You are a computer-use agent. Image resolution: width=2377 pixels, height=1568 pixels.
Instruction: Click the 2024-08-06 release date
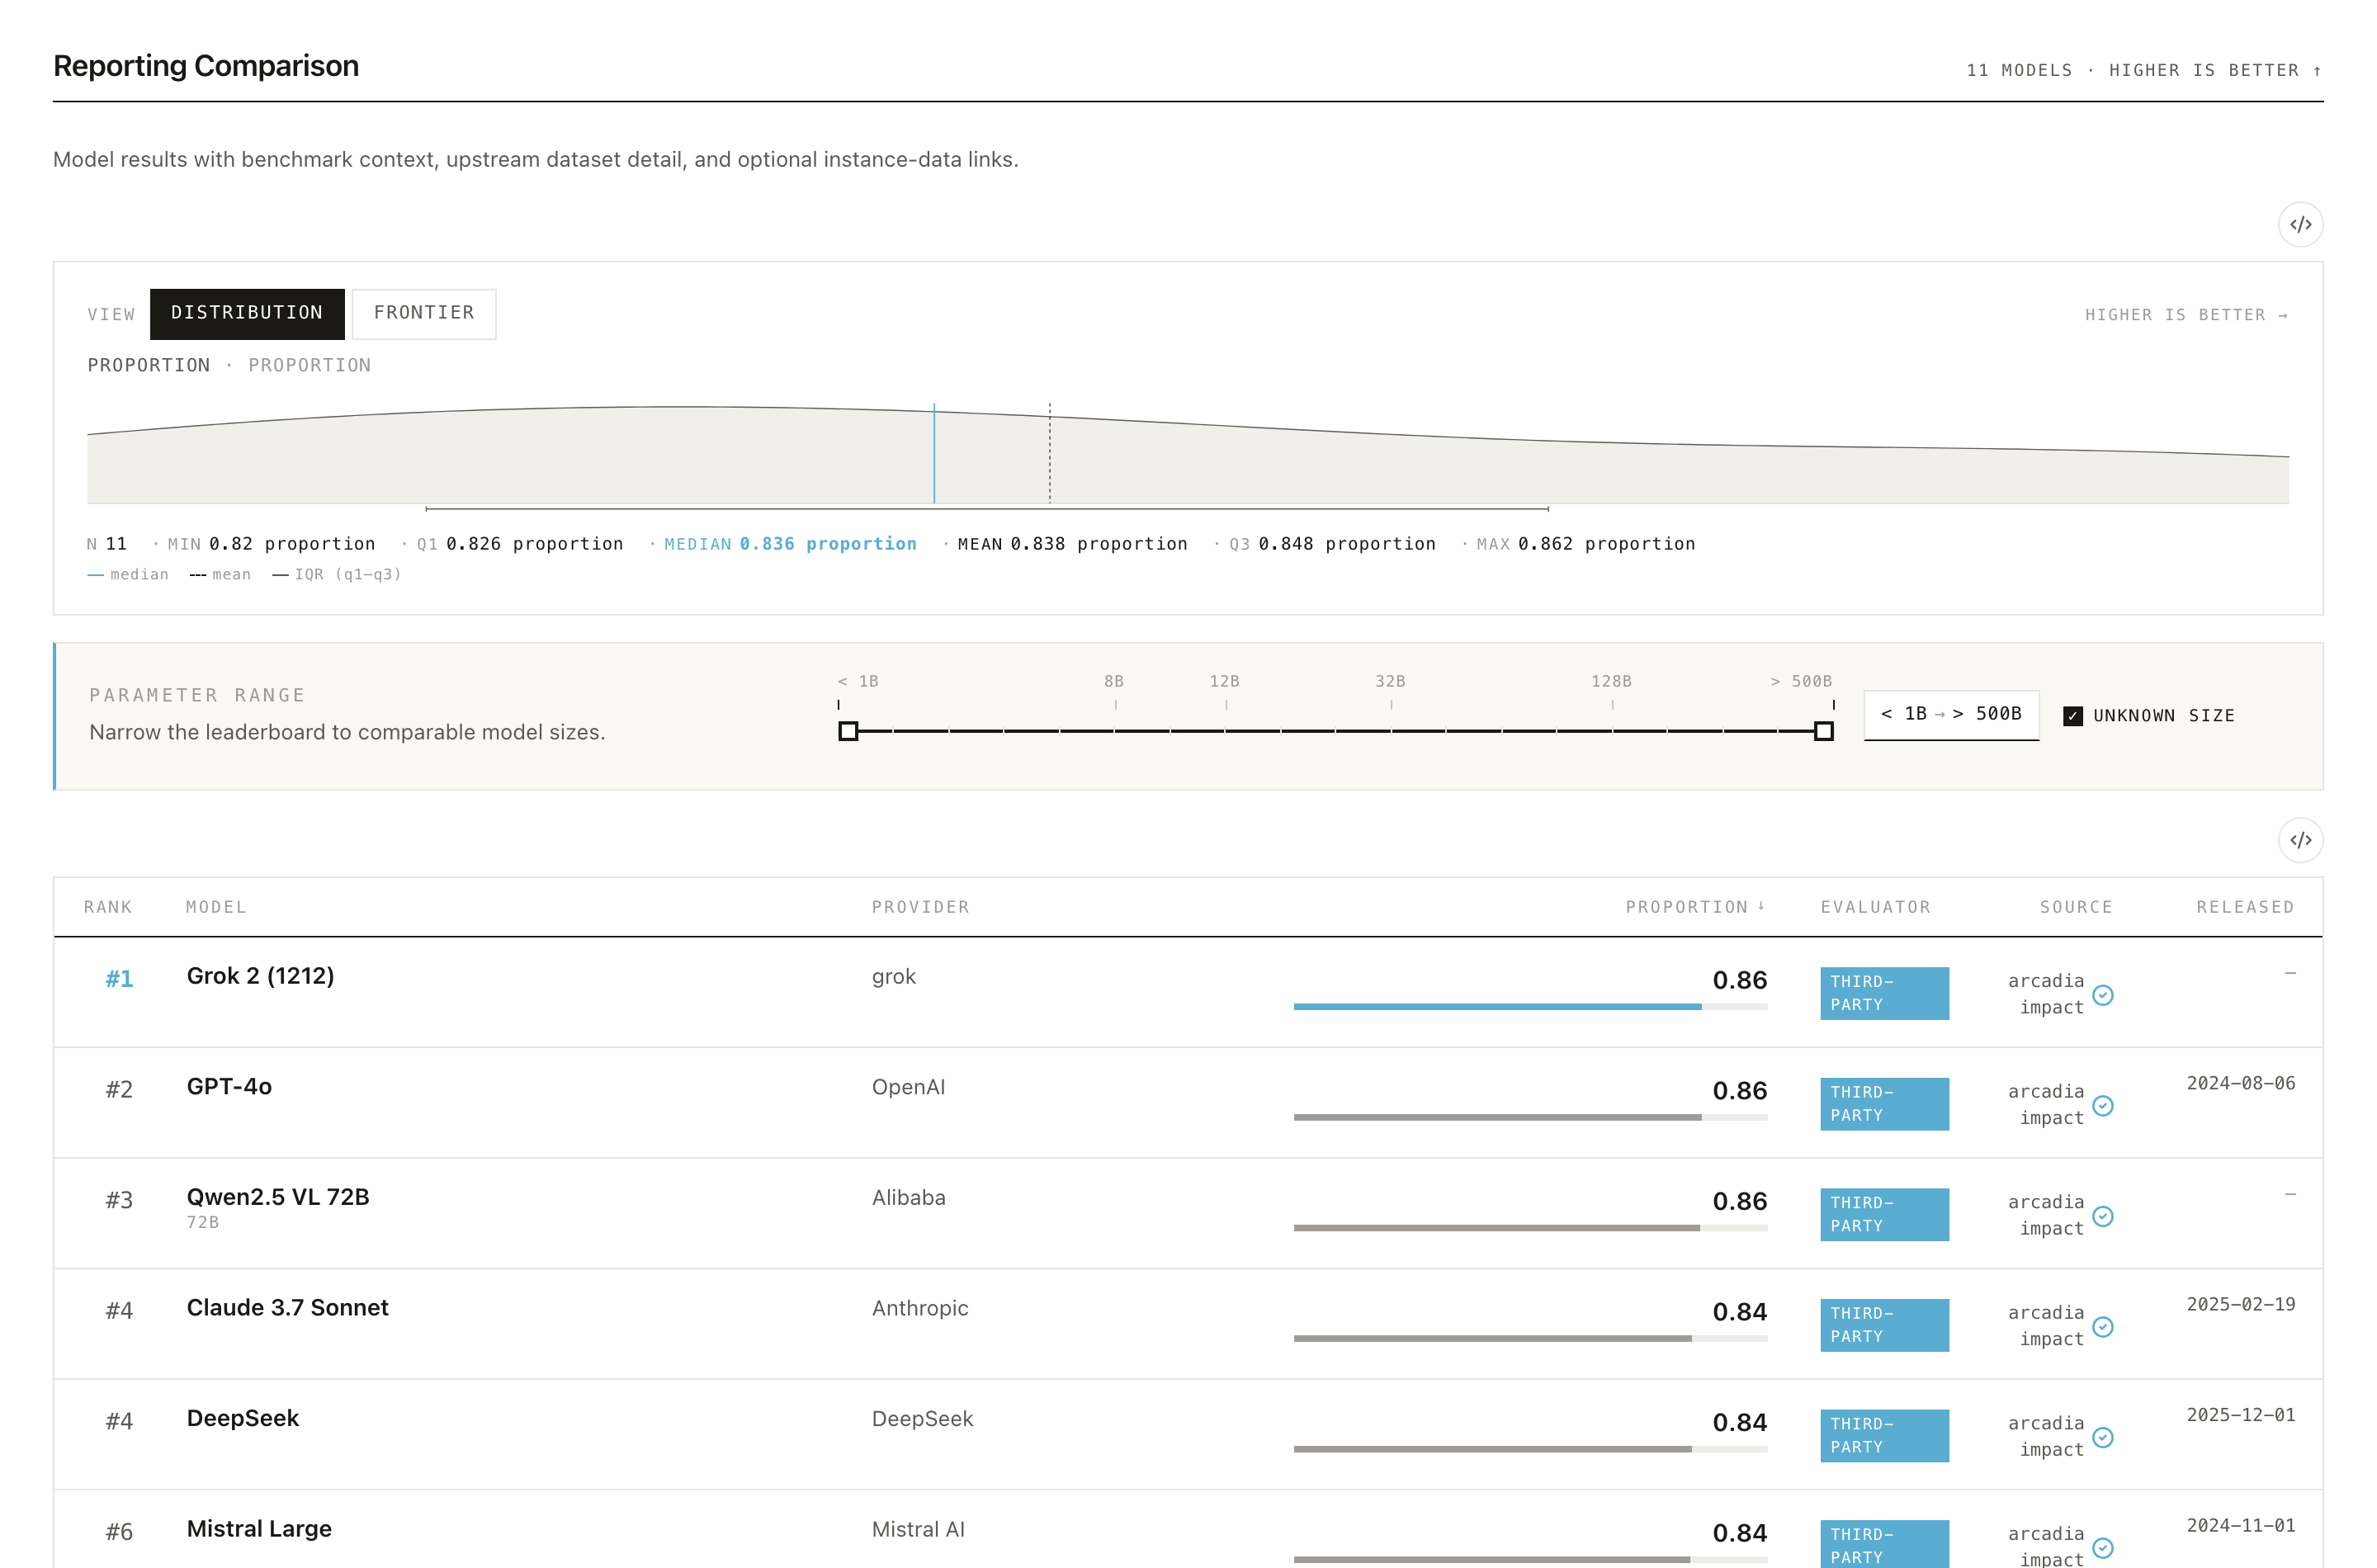pyautogui.click(x=2240, y=1083)
